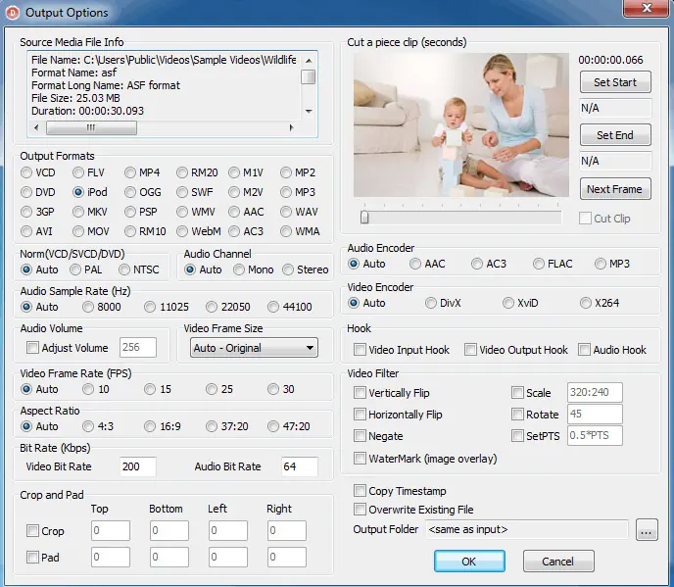Click Set Start button
674x587 pixels.
(x=615, y=82)
